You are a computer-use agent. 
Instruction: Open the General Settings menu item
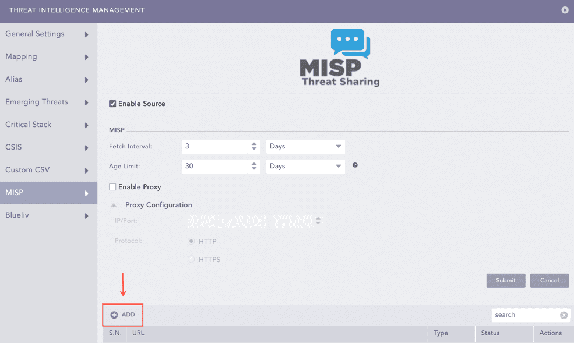pyautogui.click(x=35, y=34)
